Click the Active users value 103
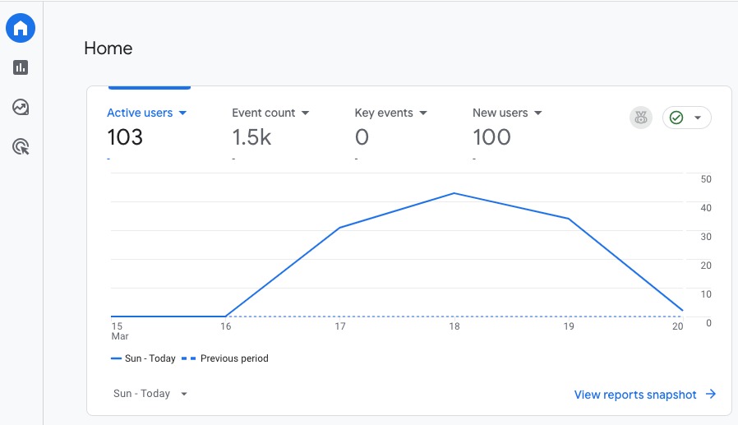Viewport: 738px width, 425px height. pos(125,137)
